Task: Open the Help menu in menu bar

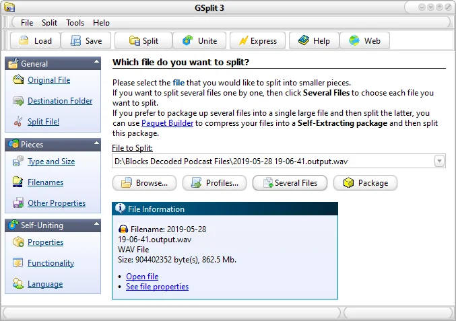Action: tap(101, 23)
